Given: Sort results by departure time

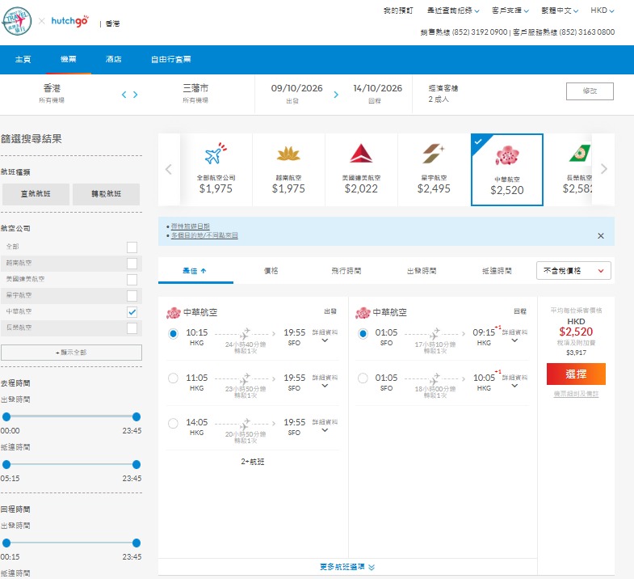Looking at the screenshot, I should (422, 271).
